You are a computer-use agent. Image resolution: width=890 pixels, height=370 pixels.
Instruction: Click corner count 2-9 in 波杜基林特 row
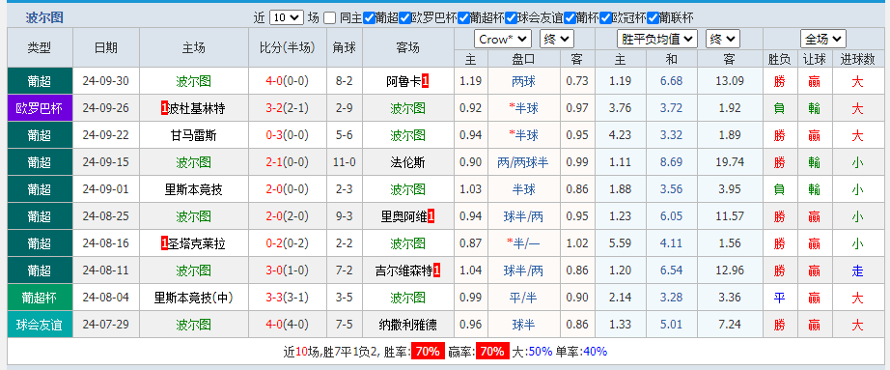point(345,108)
